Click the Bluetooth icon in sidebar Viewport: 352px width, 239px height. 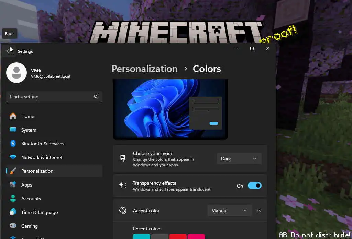coord(13,143)
